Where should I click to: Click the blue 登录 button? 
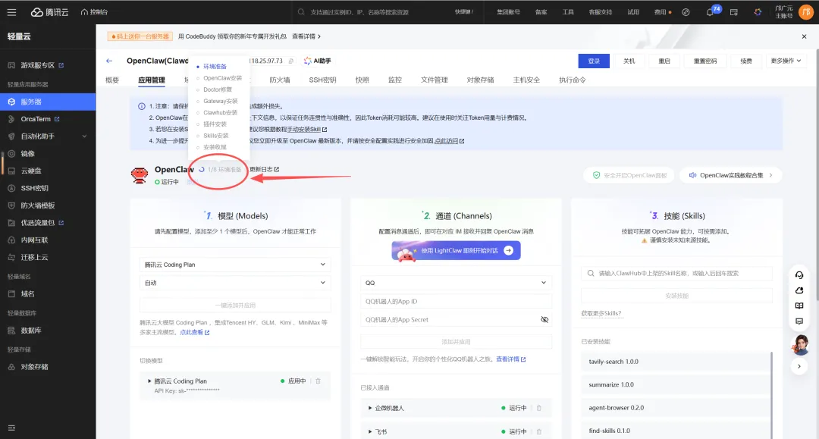[x=594, y=61]
